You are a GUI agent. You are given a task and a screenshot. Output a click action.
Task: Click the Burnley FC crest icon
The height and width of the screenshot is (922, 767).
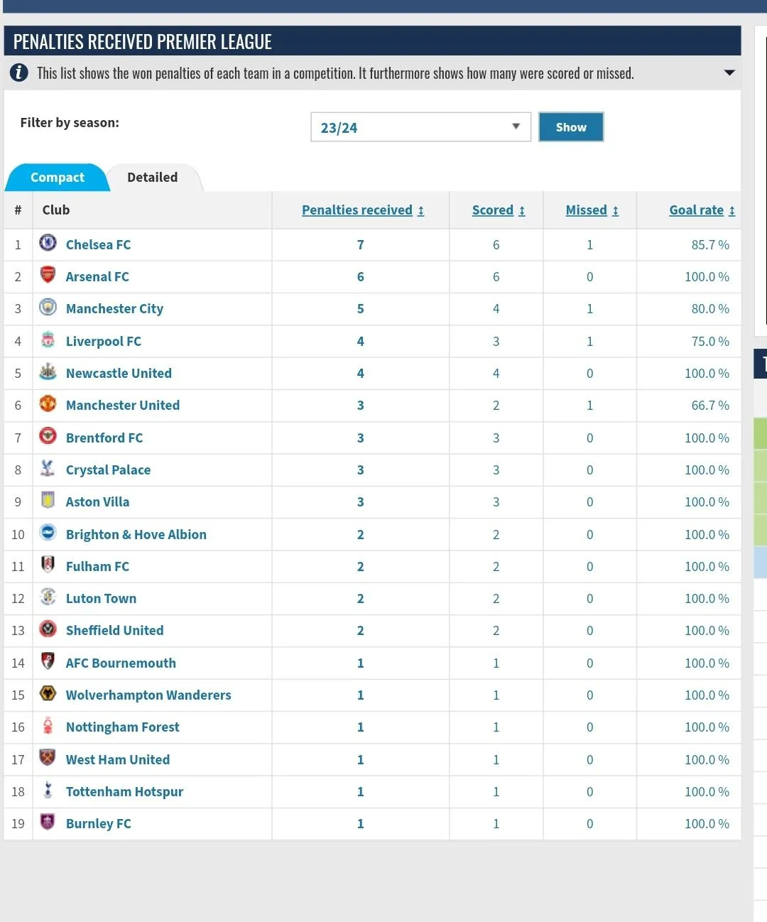(x=48, y=822)
